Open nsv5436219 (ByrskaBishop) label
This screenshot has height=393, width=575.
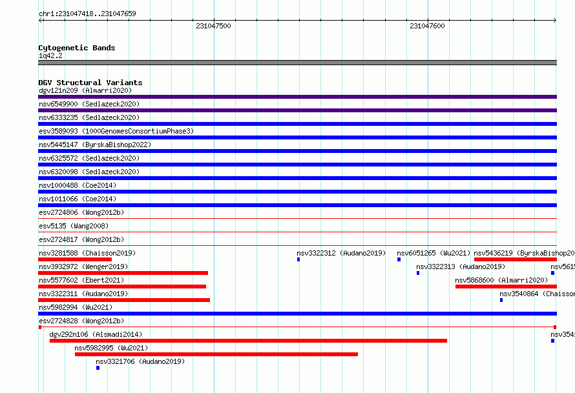tap(524, 253)
